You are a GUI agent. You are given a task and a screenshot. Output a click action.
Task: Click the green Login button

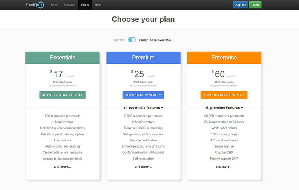coord(255,5)
